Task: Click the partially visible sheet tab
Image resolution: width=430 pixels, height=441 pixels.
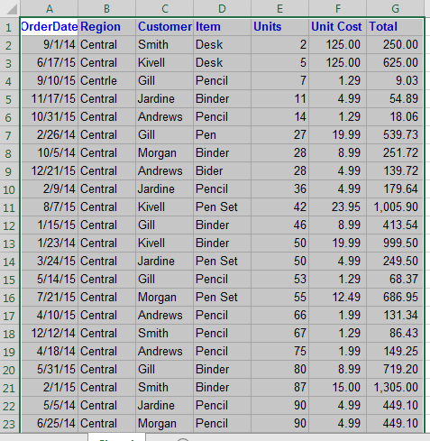Action: 117,437
